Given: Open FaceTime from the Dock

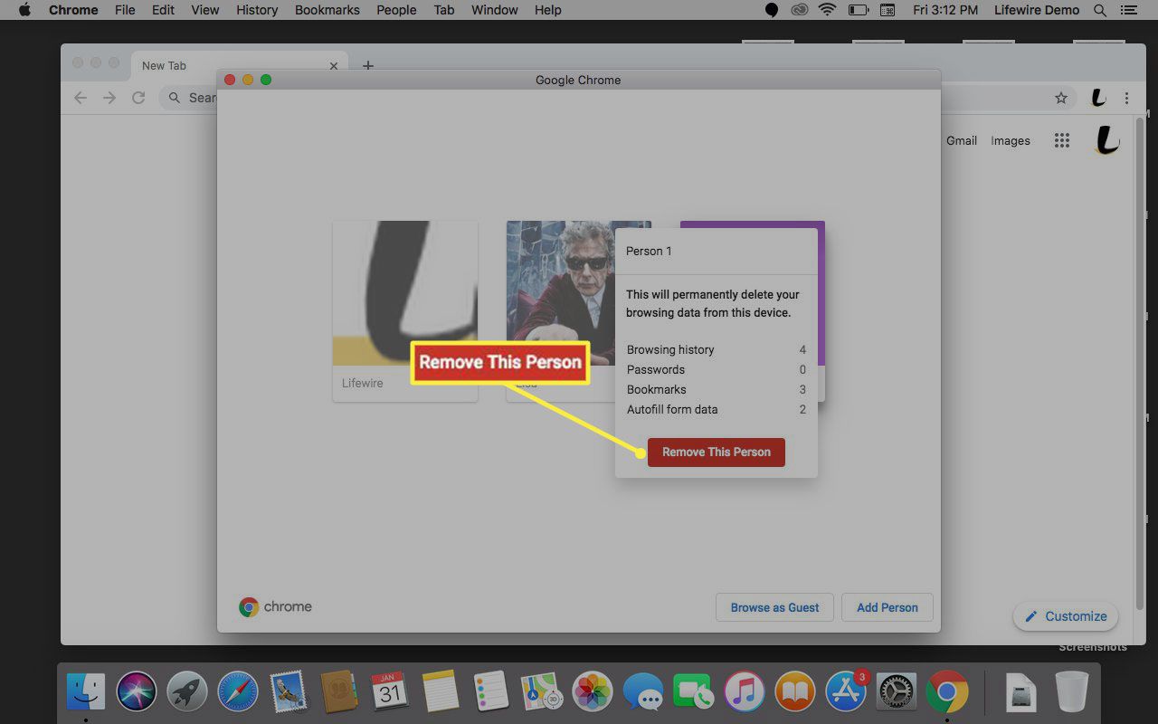Looking at the screenshot, I should [694, 692].
